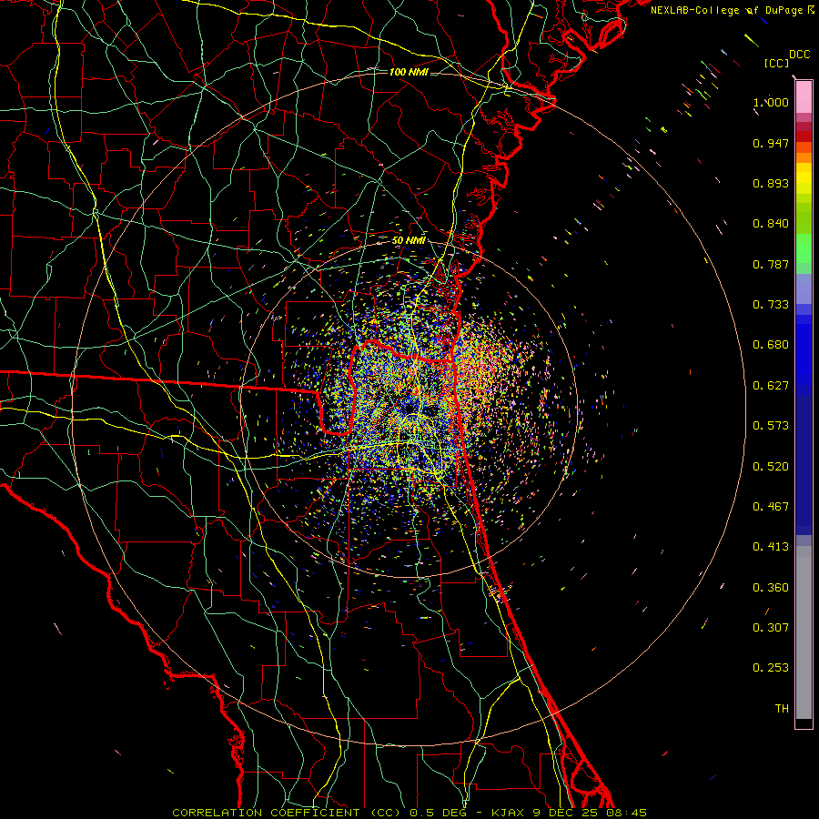Click the pink segment of the color bar
Image resolution: width=819 pixels, height=819 pixels.
804,97
